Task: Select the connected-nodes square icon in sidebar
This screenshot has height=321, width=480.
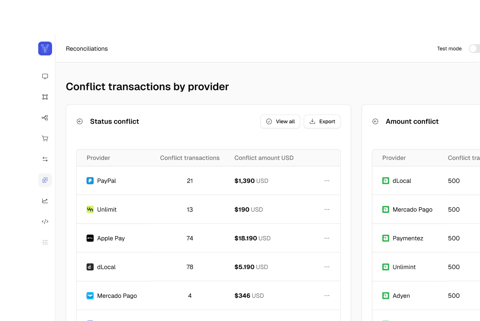Action: coord(45,97)
